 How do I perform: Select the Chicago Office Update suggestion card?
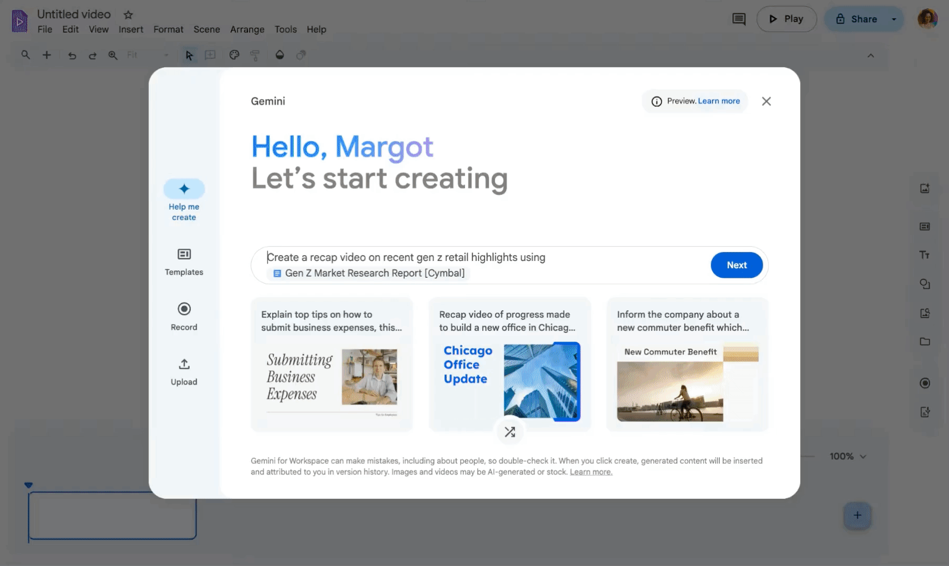coord(510,364)
